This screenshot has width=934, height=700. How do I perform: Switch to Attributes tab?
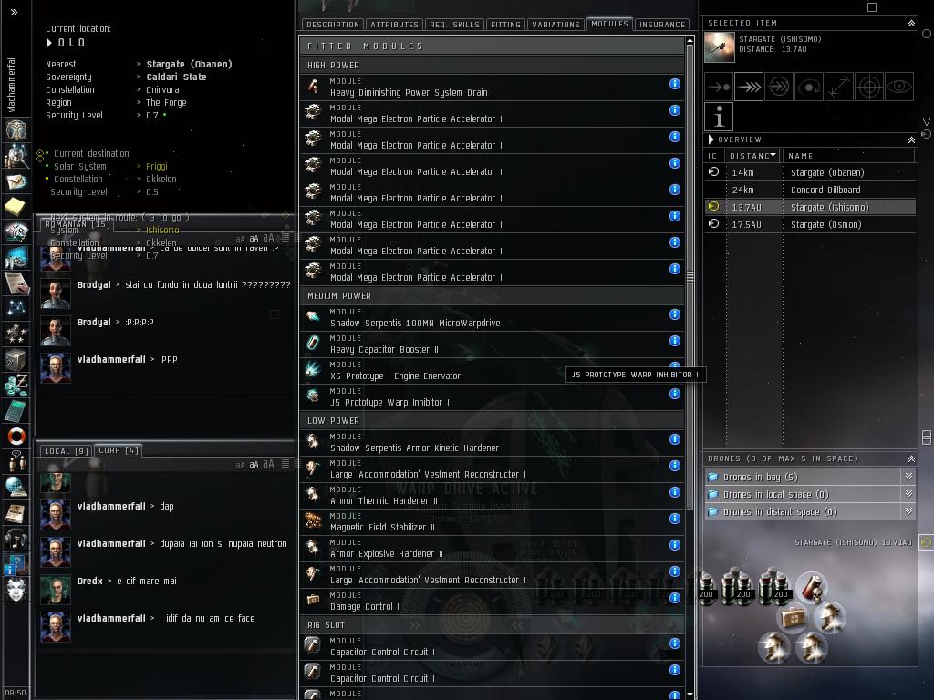click(x=394, y=25)
